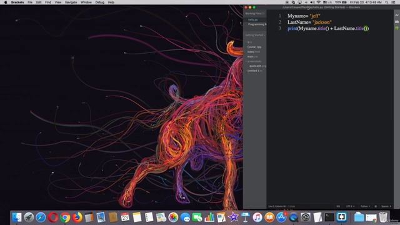400x225 pixels.
Task: Open main.css in the project tree
Action: click(252, 56)
